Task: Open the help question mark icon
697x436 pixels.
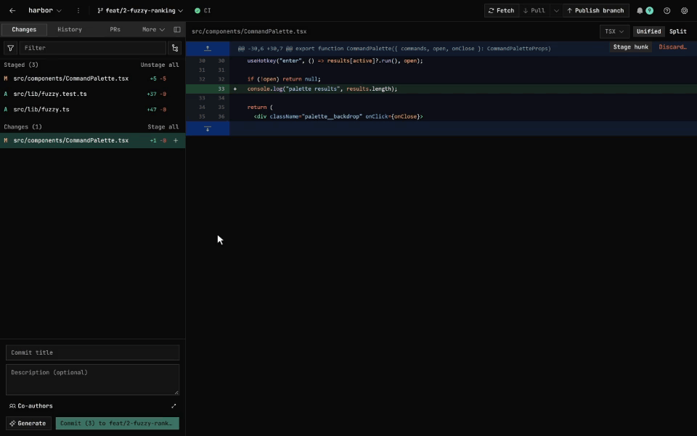Action: [667, 11]
